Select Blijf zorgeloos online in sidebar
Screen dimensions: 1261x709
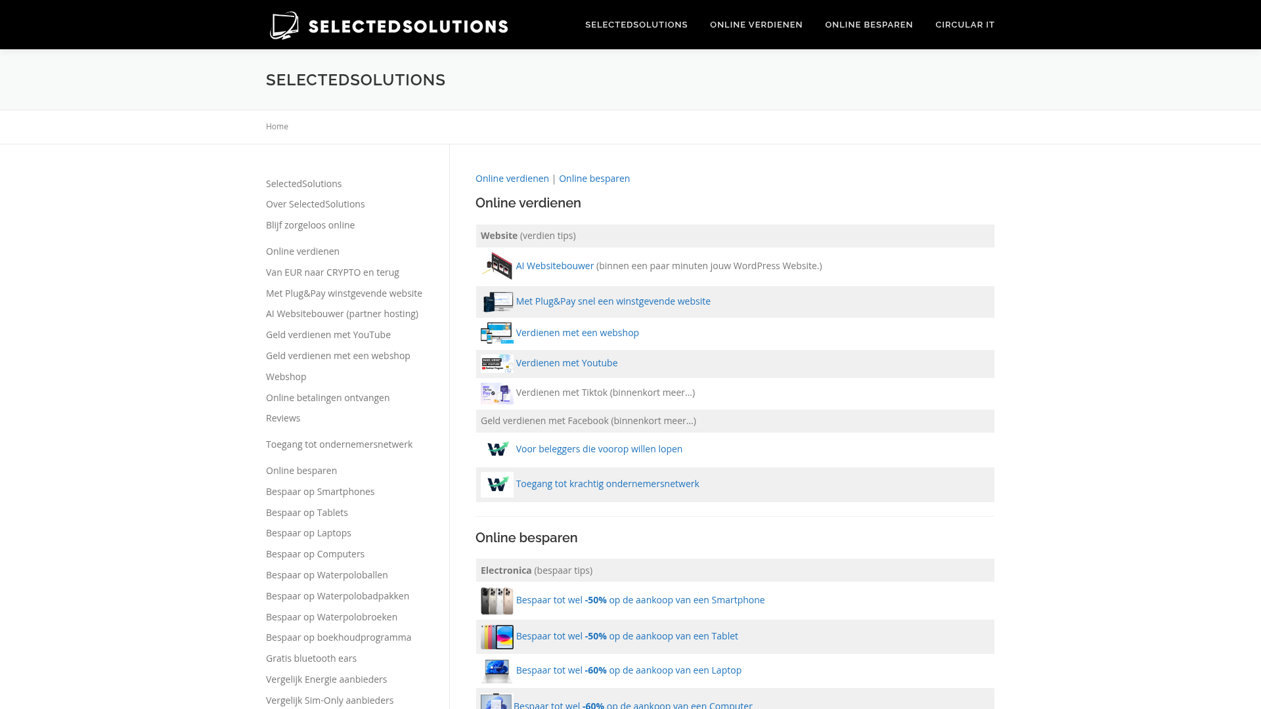pos(310,225)
